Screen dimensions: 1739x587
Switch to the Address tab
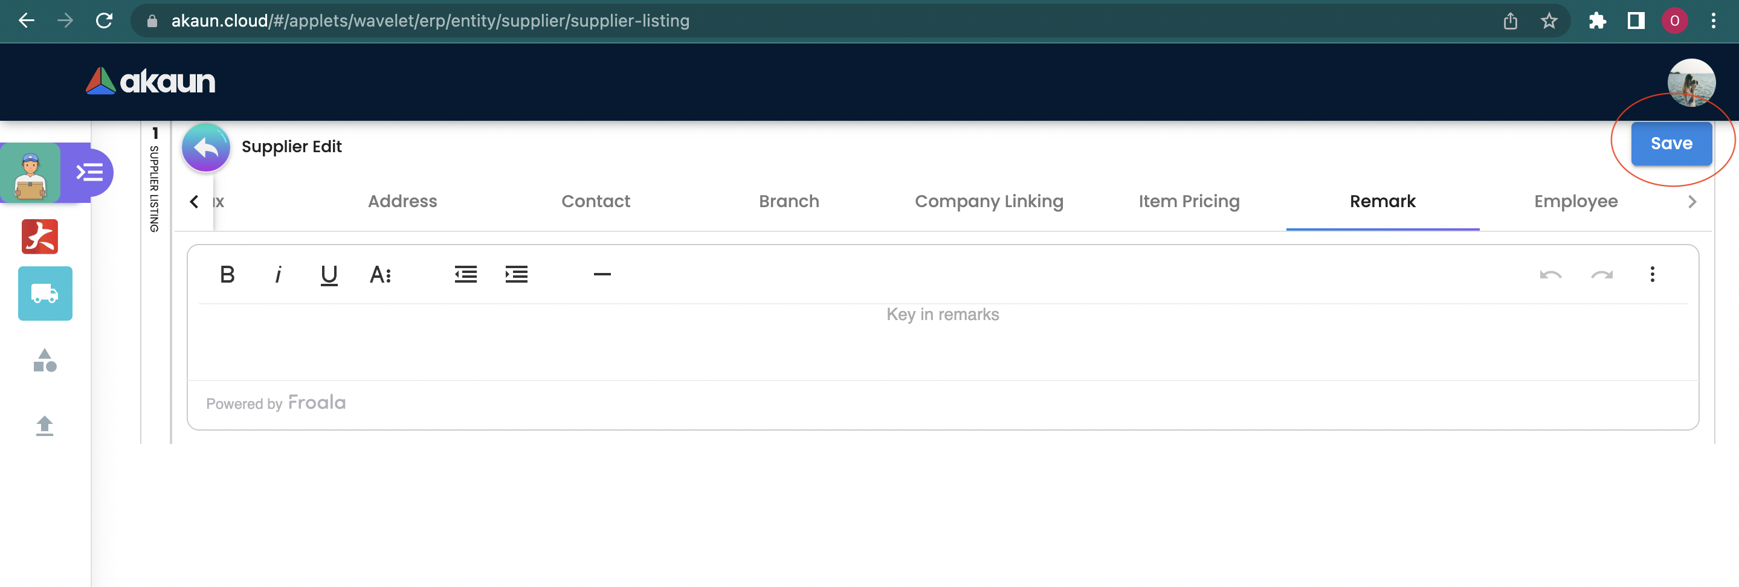(402, 201)
